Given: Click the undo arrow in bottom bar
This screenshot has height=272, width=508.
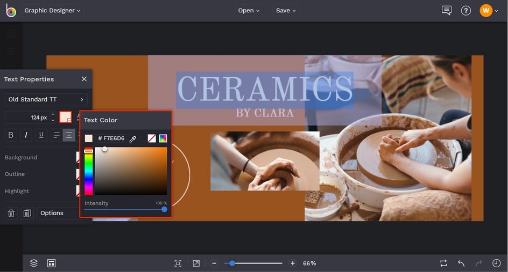Looking at the screenshot, I should click(x=461, y=263).
